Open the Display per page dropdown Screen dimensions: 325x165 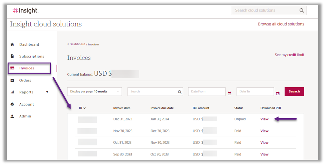tap(95, 91)
